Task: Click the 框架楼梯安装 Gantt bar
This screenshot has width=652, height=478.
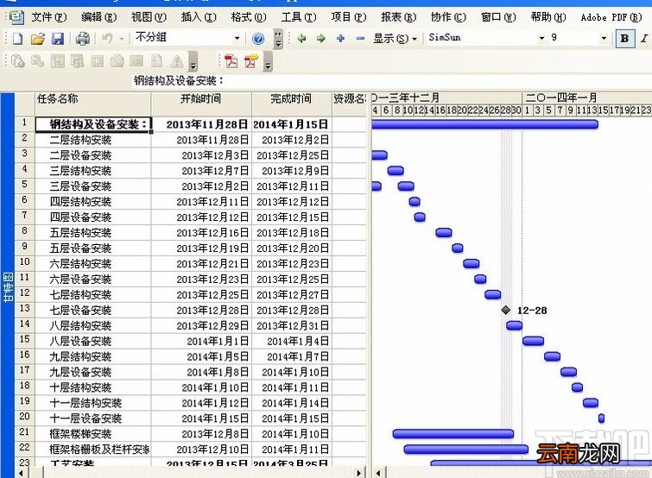Action: 453,433
